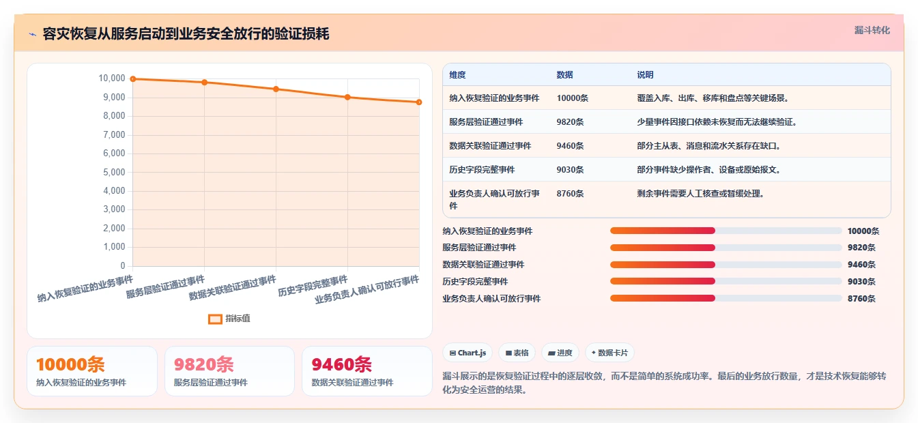Select table row 纳入恢复验证的业务事件
The height and width of the screenshot is (423, 918).
coord(667,98)
